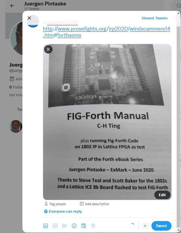
Task: Create a poll in the tweet
Action: tap(65, 226)
